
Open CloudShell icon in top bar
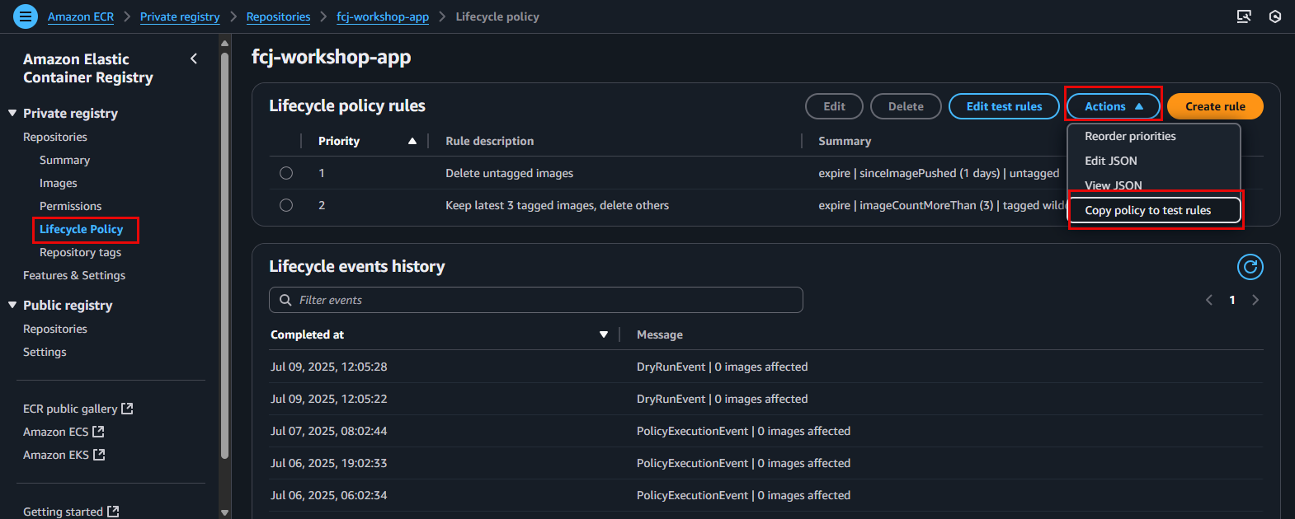(x=1244, y=16)
